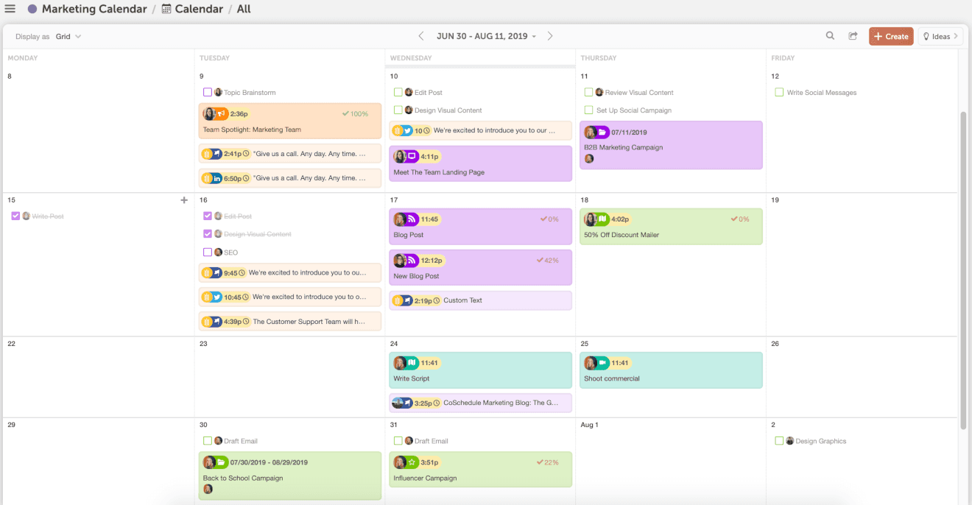Open the B2B Marketing Campaign card
Viewport: 972px width, 505px height.
(671, 146)
